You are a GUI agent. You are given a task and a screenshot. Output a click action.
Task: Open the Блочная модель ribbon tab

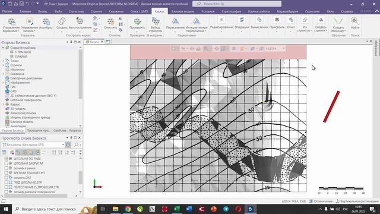coord(183,11)
